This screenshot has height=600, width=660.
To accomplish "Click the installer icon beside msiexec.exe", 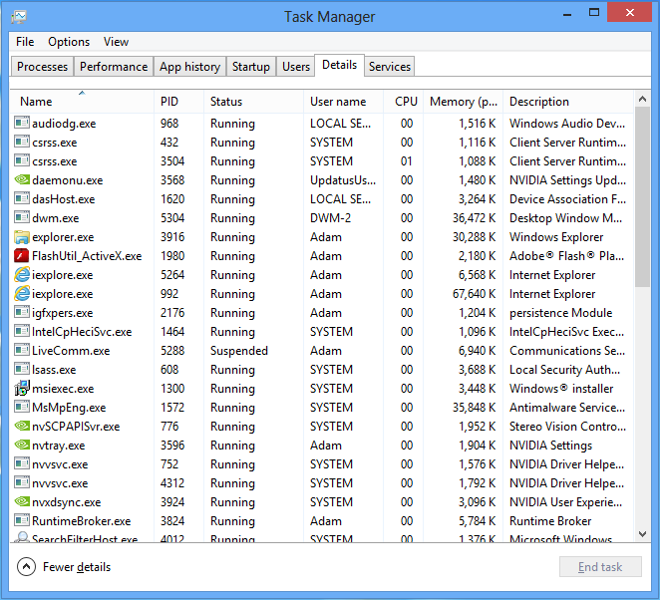I will click(x=22, y=388).
